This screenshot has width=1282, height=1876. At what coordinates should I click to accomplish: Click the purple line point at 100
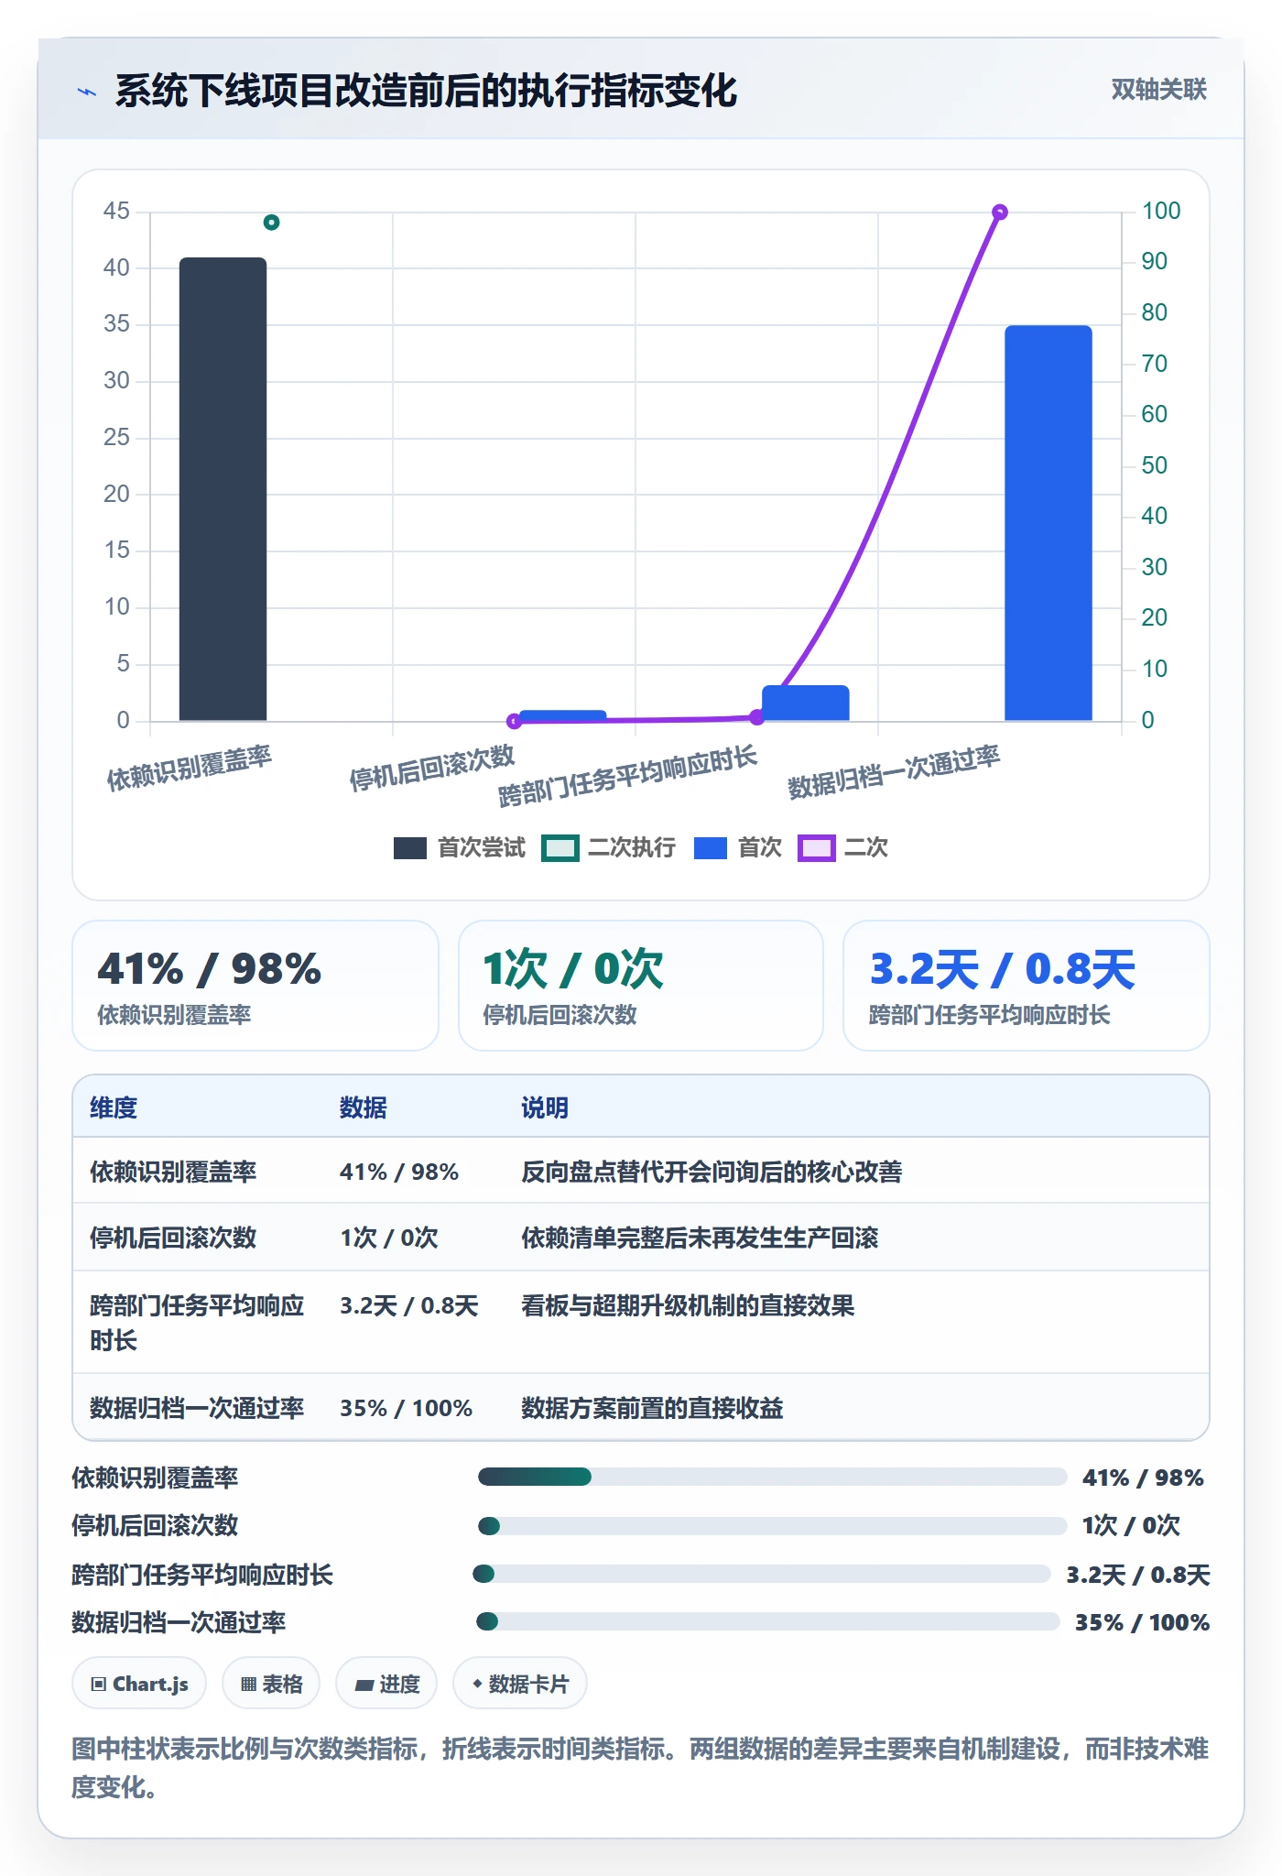(x=1000, y=213)
